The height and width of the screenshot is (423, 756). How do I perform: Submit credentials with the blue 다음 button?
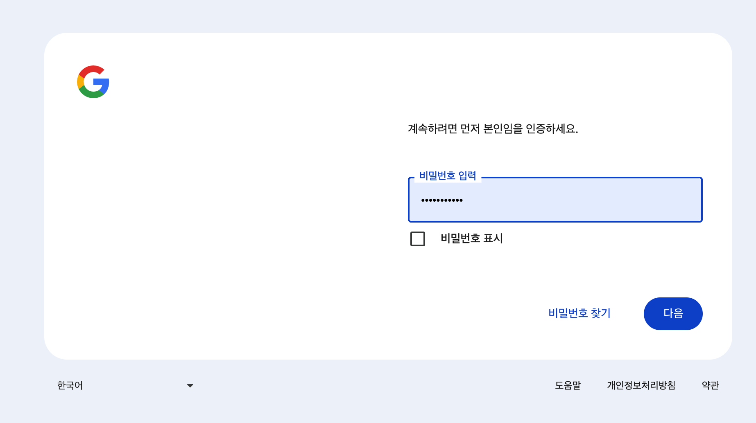pyautogui.click(x=673, y=313)
